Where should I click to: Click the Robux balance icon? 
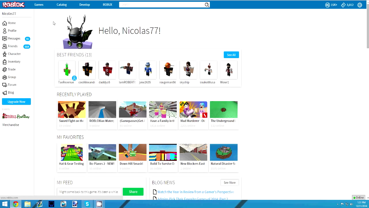click(x=327, y=5)
